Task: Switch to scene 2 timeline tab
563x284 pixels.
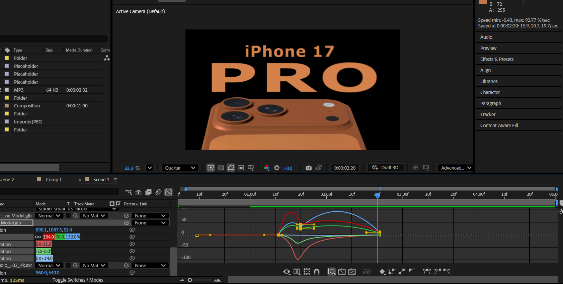Action: 7,180
